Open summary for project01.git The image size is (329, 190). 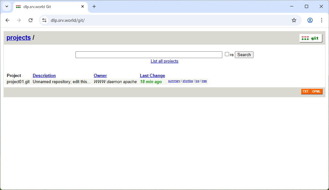click(x=174, y=81)
